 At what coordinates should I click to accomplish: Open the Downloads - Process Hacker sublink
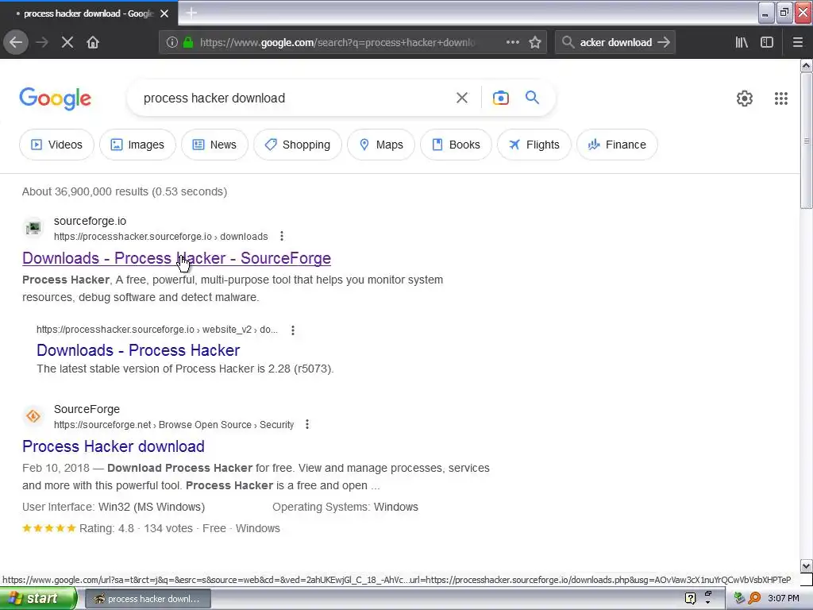coord(138,350)
